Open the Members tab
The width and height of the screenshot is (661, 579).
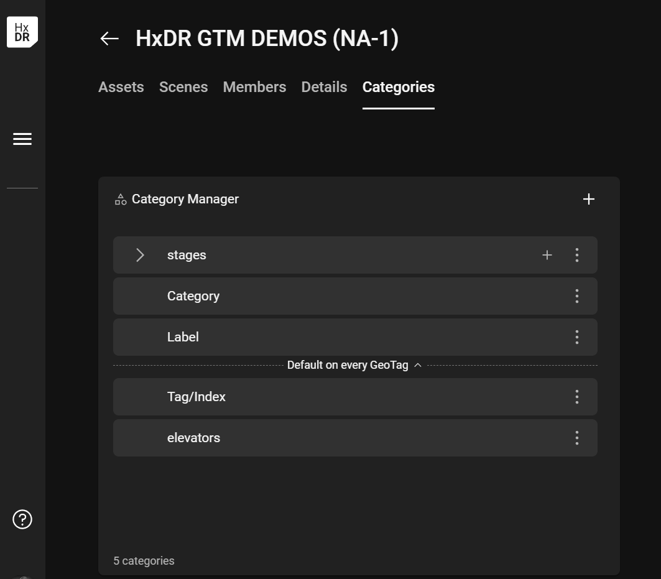(254, 87)
